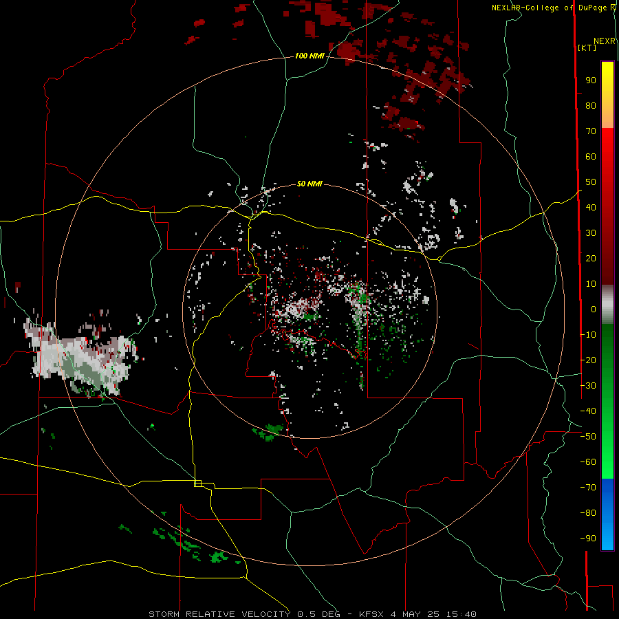Select the "-20" velocity scale label
The width and height of the screenshot is (619, 619).
coord(588,360)
